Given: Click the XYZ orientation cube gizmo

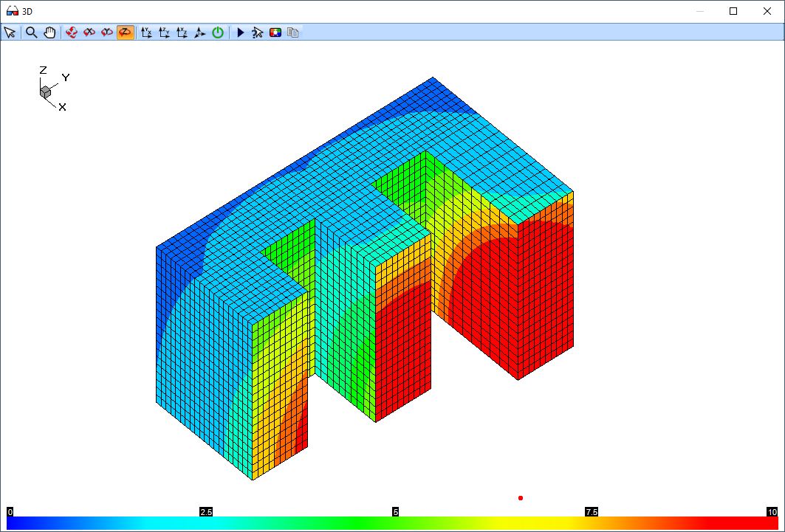Looking at the screenshot, I should (x=46, y=91).
